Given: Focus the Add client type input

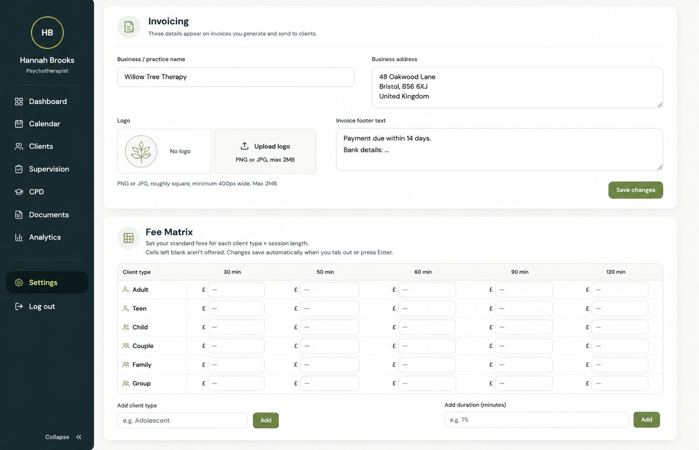Looking at the screenshot, I should (182, 420).
